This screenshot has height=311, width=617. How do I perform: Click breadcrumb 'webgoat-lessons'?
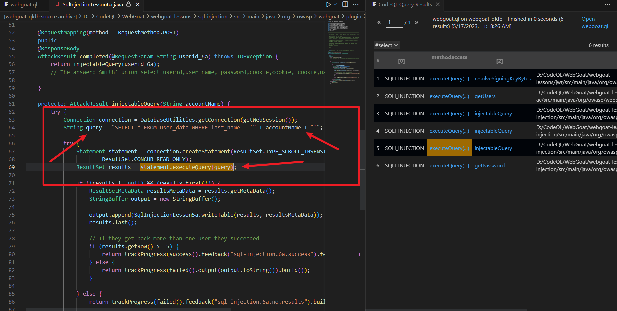click(x=171, y=16)
